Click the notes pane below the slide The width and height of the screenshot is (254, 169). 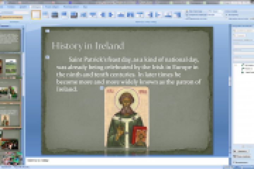[x=127, y=161]
